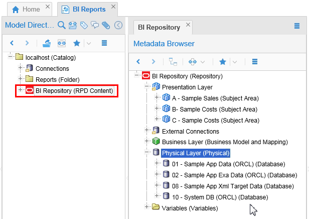Screen dimensions: 309x219
Task: Open the Model Directory toolbar hamburger menu
Action: 104,43
